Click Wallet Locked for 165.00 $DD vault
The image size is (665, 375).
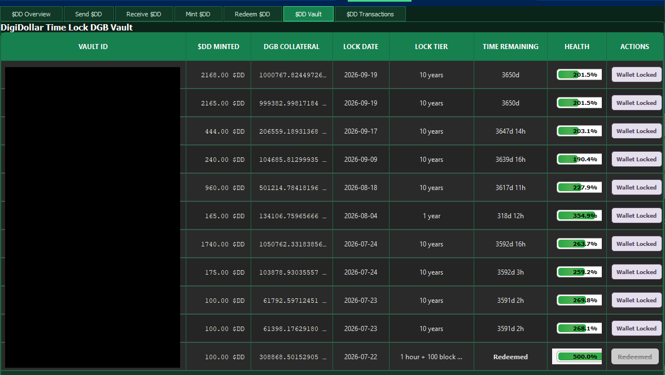point(637,215)
